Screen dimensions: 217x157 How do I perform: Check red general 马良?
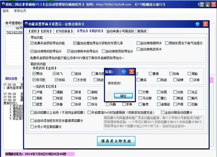point(89,98)
